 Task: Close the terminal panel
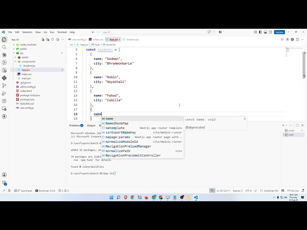click(302, 125)
